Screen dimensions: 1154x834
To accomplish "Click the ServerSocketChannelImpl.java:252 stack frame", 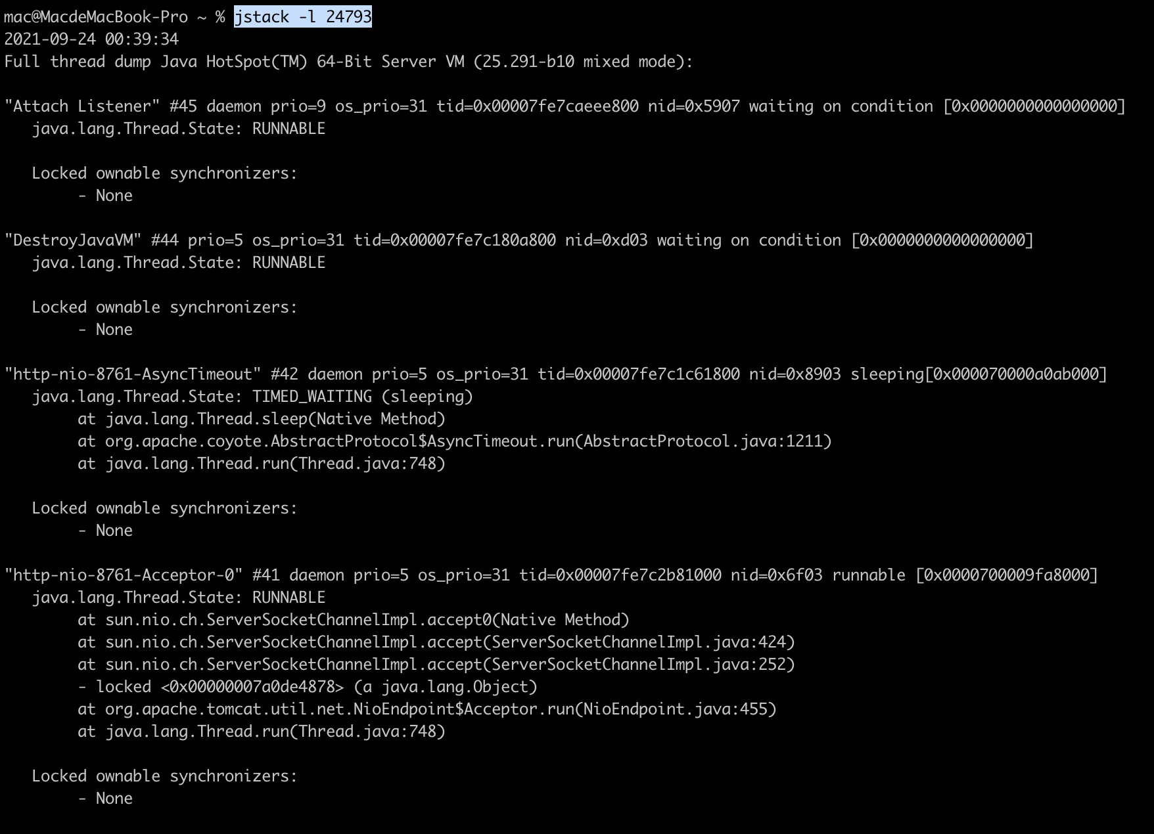I will (x=436, y=664).
